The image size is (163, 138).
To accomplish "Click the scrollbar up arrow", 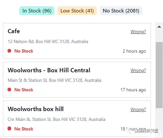I will [159, 27].
